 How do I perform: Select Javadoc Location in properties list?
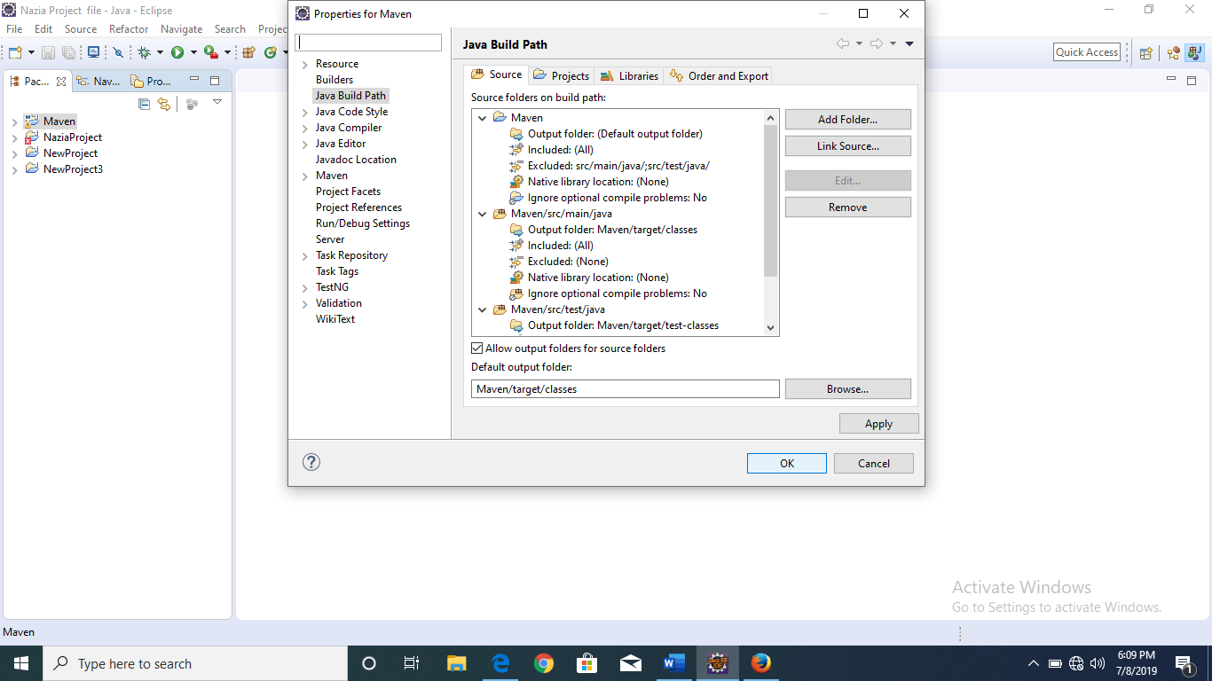(356, 160)
